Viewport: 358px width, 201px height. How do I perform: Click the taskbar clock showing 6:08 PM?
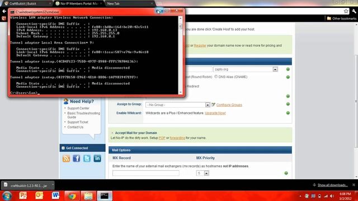[345, 196]
